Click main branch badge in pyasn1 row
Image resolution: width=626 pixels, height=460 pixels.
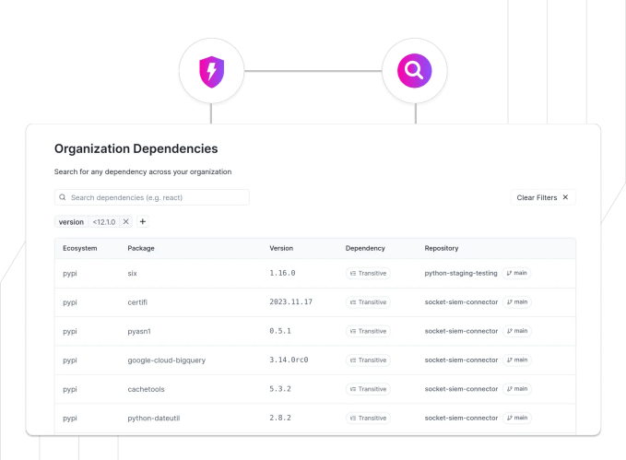click(x=517, y=331)
